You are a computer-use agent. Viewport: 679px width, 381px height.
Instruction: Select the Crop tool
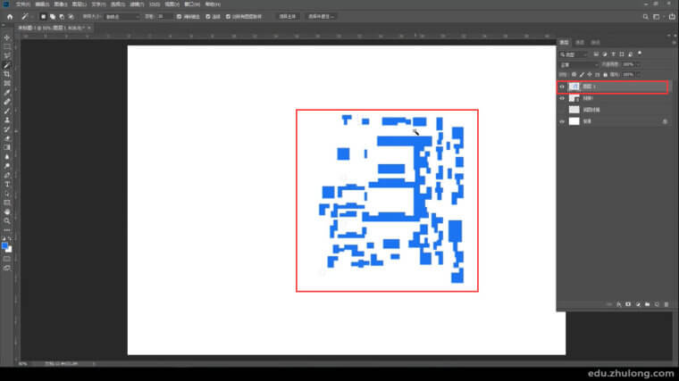point(7,74)
